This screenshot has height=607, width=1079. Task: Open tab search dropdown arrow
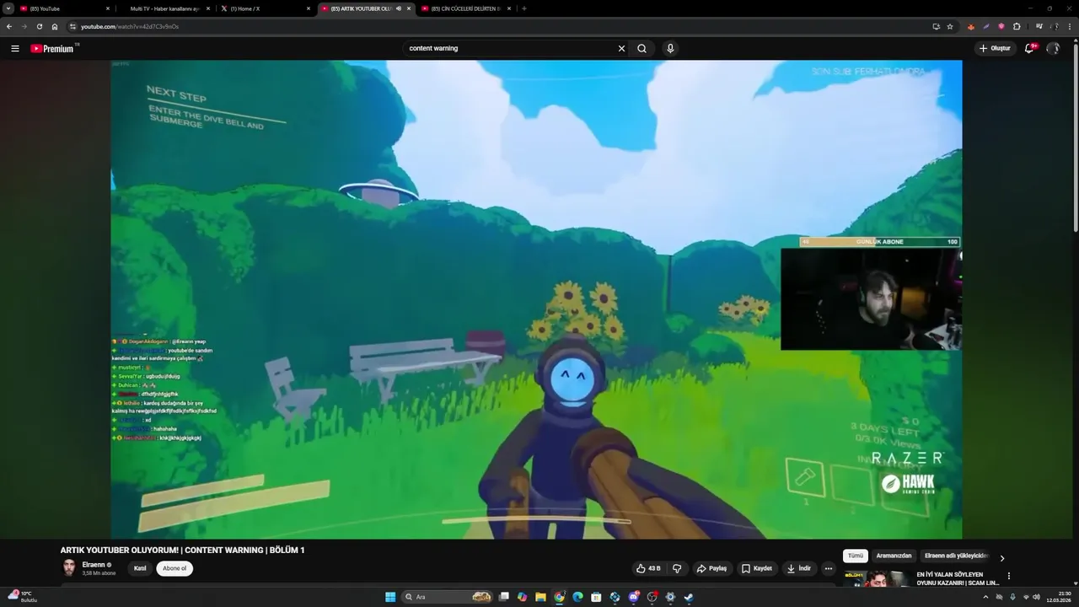[x=8, y=8]
